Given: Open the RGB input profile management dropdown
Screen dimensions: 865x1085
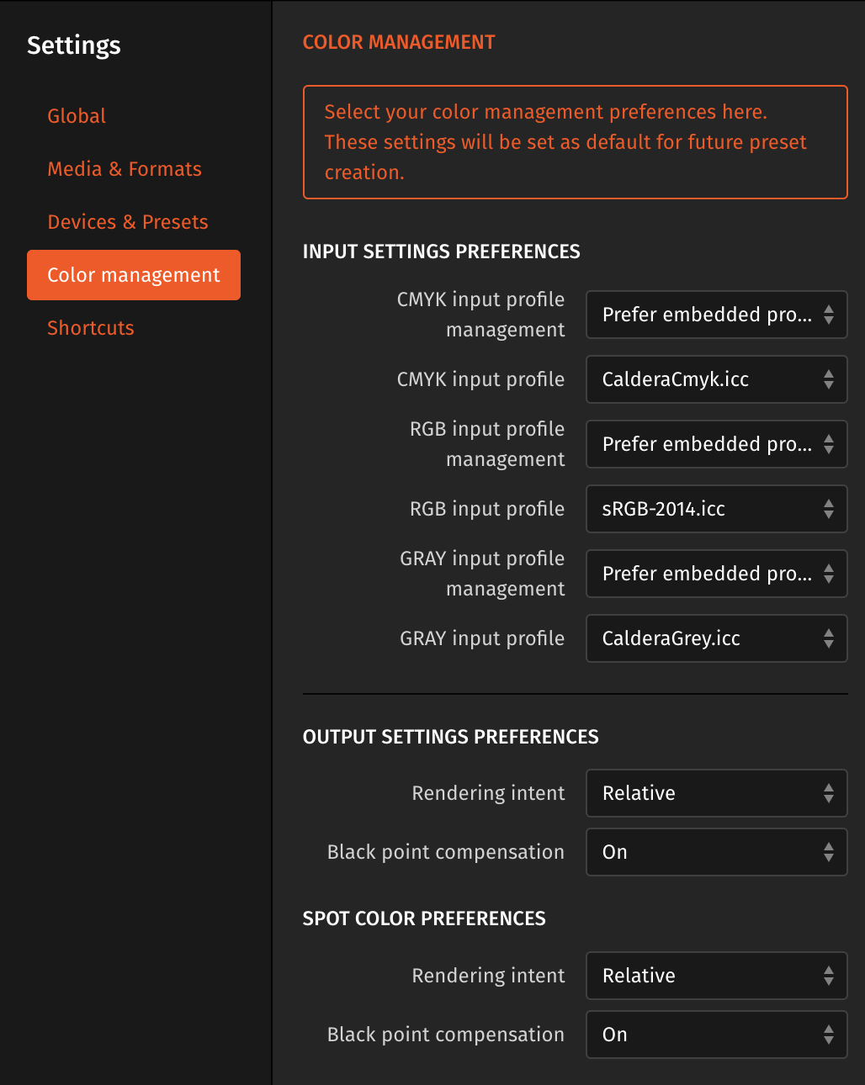Looking at the screenshot, I should 715,444.
